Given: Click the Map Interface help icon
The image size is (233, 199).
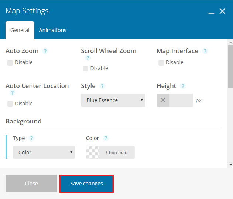Looking at the screenshot, I should click(205, 51).
